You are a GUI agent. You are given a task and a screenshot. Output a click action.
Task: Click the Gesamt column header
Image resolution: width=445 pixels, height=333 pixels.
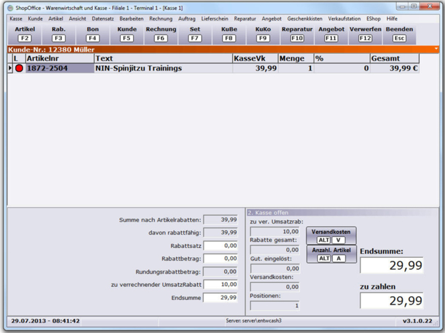394,59
